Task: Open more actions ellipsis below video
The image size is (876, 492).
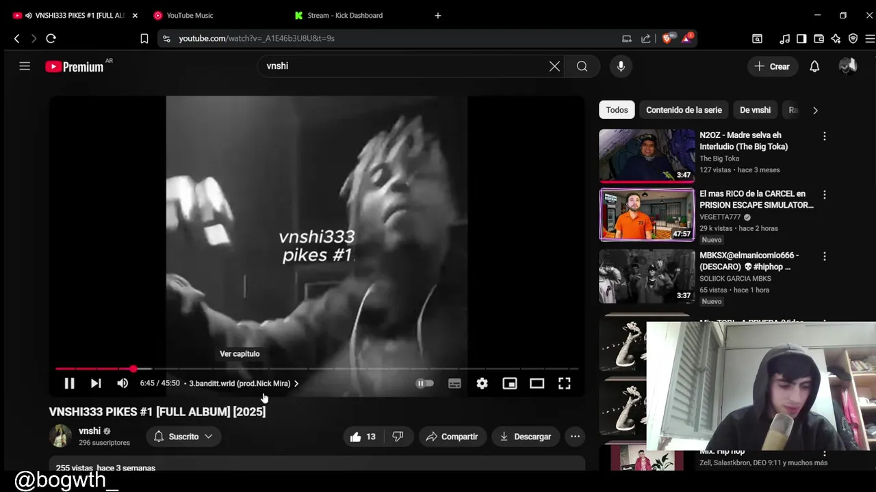Action: (x=575, y=437)
